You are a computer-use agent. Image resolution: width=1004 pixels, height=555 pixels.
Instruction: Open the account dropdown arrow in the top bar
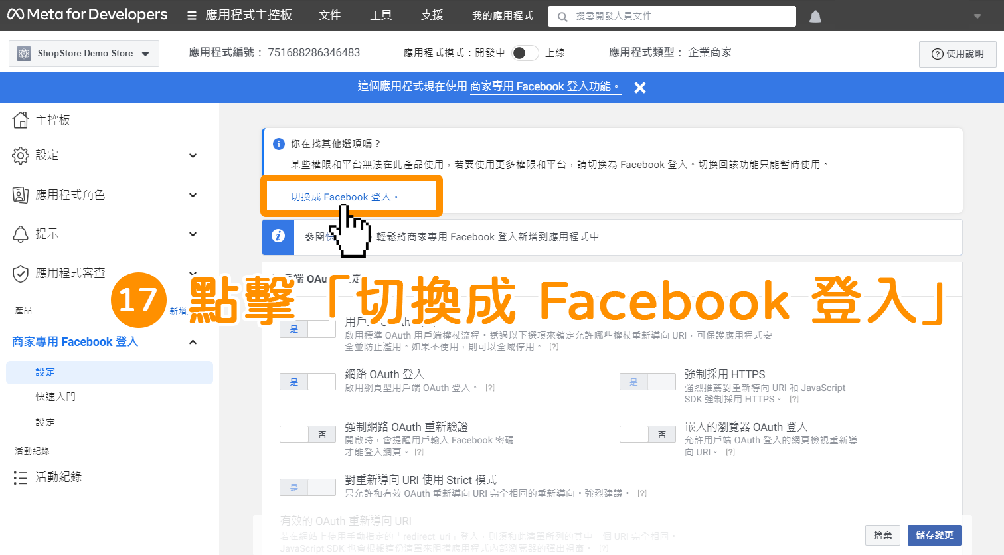click(977, 16)
